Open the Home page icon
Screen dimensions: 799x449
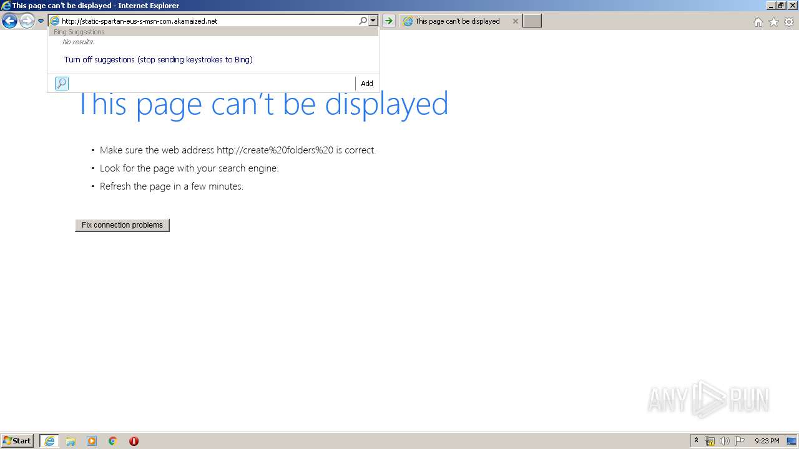758,22
